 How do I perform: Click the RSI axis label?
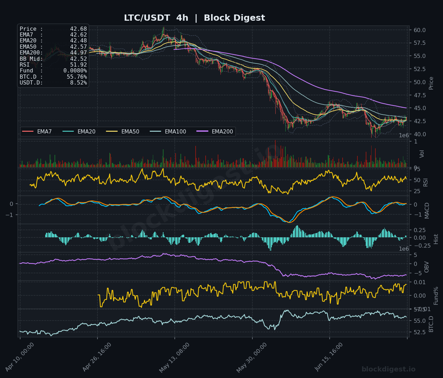(x=425, y=182)
